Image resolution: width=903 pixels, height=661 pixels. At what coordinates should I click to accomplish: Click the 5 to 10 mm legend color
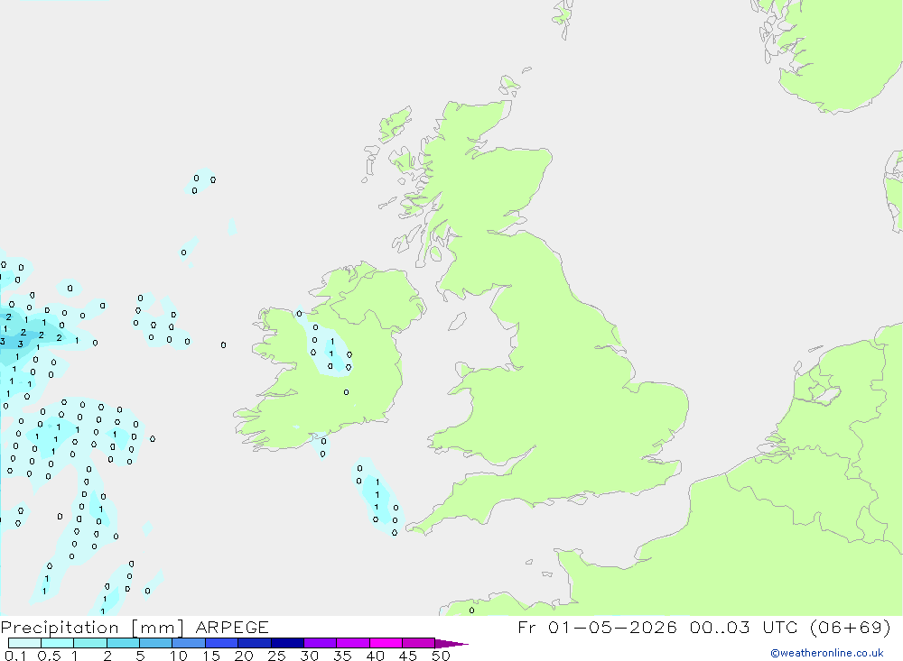point(156,643)
